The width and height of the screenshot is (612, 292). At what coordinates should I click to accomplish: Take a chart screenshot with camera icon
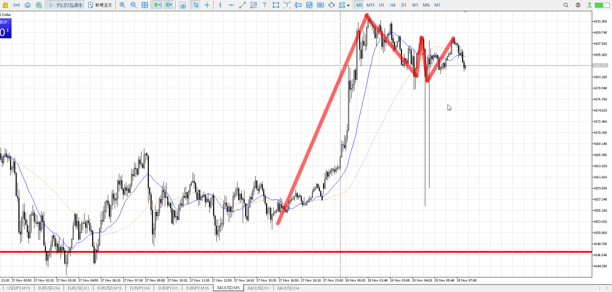tap(183, 5)
